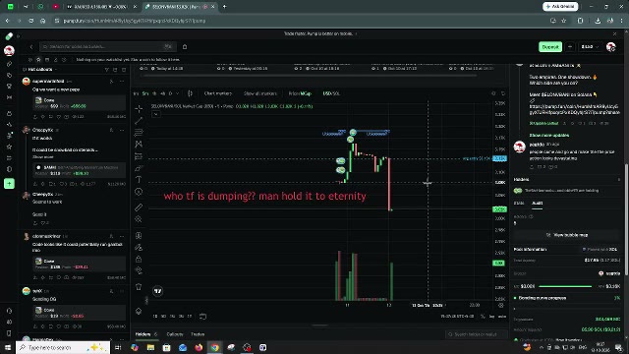Open the object tree layers icon
Image resolution: width=629 pixels, height=354 pixels.
pyautogui.click(x=139, y=311)
